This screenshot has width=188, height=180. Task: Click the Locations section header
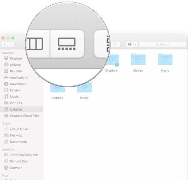pos(8,150)
